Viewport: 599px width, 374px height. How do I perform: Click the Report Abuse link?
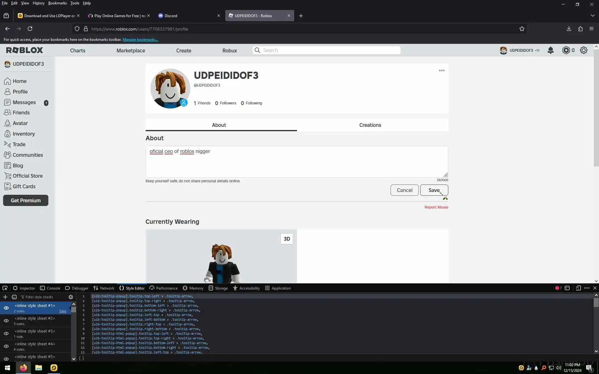pos(436,207)
